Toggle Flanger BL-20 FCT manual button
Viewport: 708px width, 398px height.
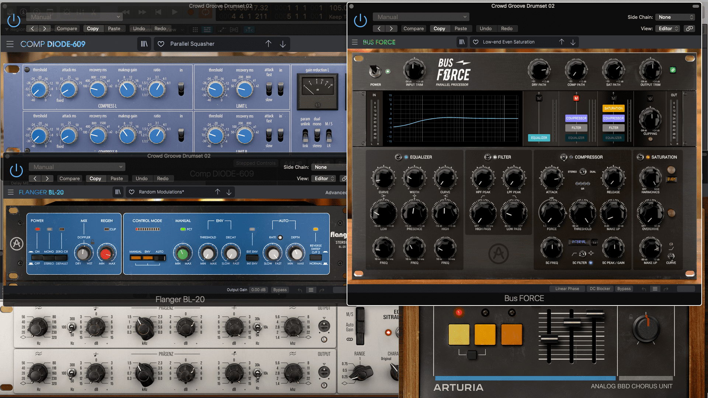pyautogui.click(x=183, y=229)
